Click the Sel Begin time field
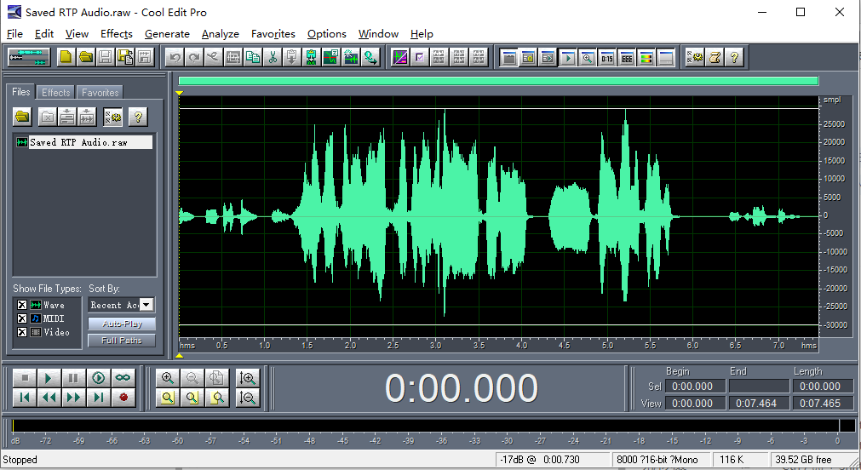Image resolution: width=861 pixels, height=470 pixels. 695,386
